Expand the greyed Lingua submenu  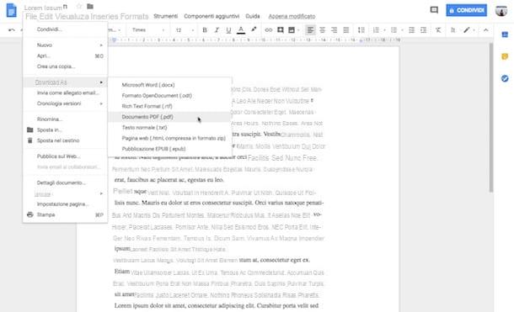pyautogui.click(x=101, y=194)
